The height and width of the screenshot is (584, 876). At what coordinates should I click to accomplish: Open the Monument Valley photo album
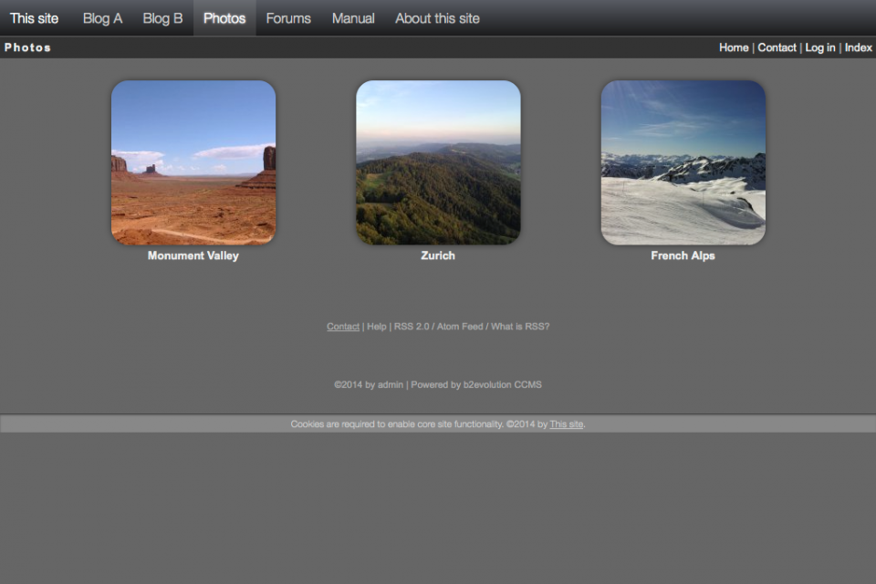coord(192,162)
